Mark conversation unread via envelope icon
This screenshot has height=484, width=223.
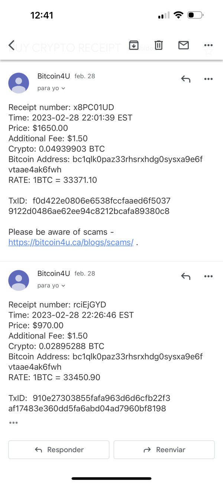pyautogui.click(x=184, y=45)
